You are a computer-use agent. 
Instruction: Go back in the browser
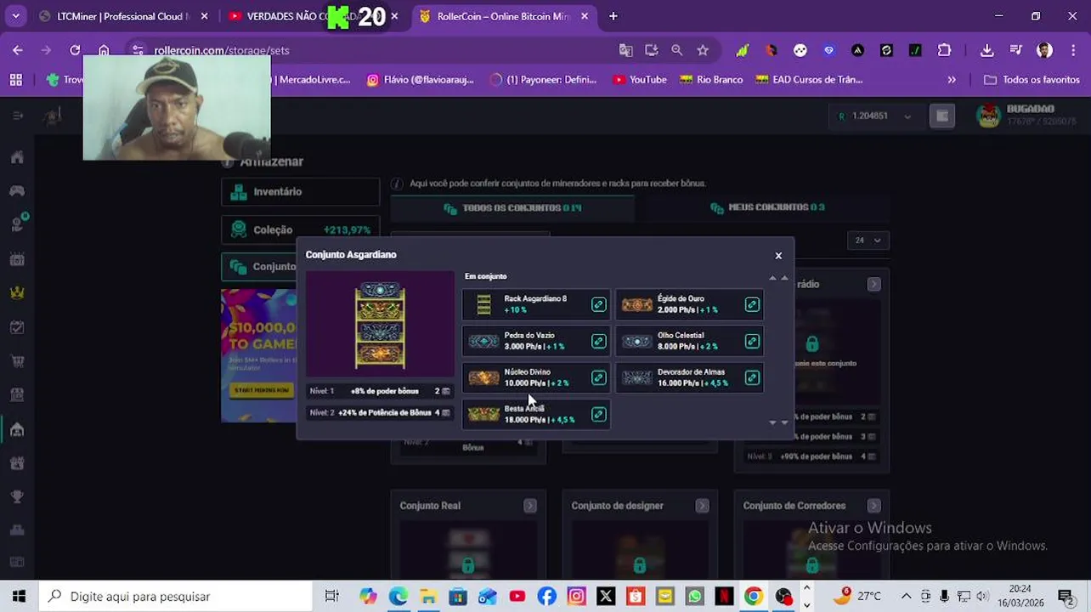pyautogui.click(x=18, y=50)
